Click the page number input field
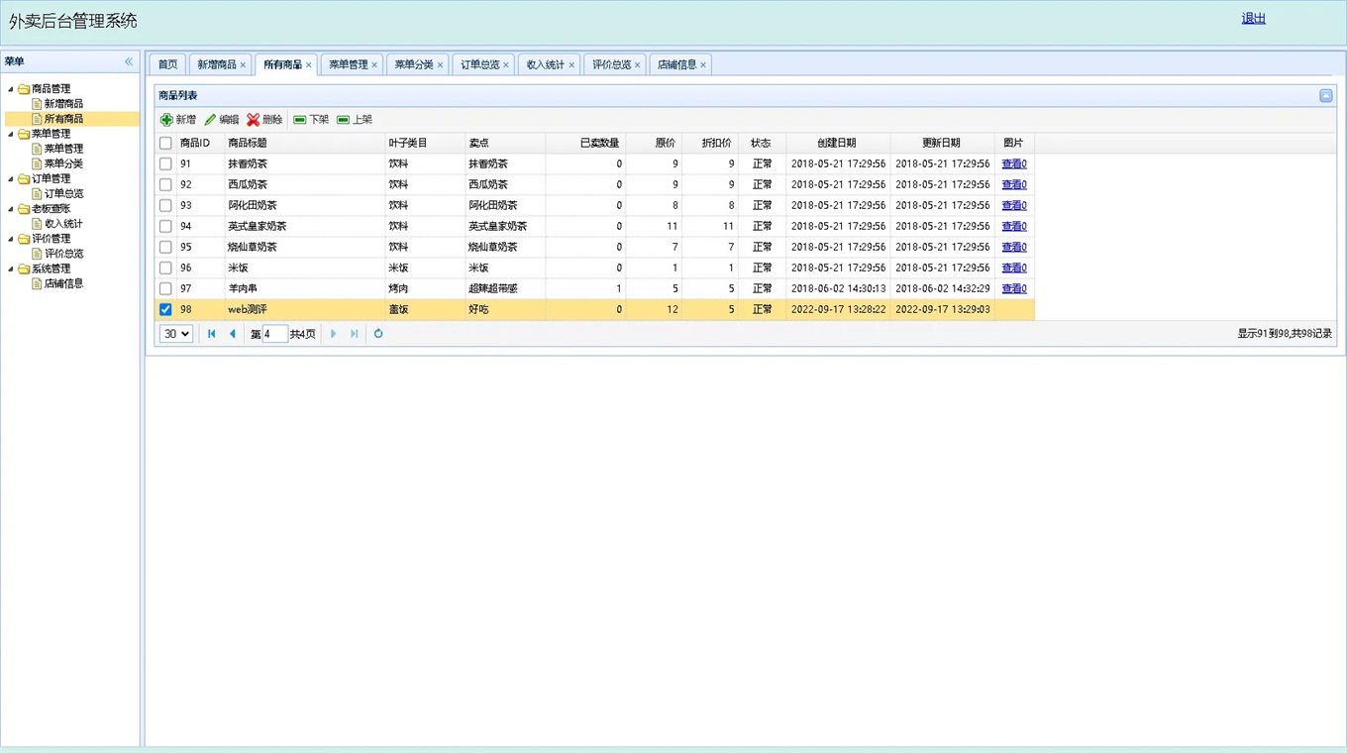This screenshot has height=753, width=1347. [x=275, y=334]
